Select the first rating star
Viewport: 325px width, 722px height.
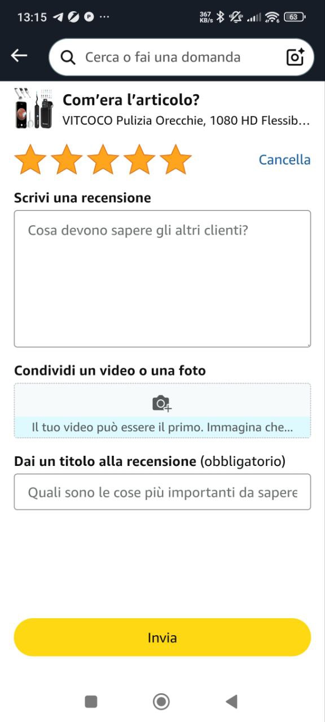(30, 160)
